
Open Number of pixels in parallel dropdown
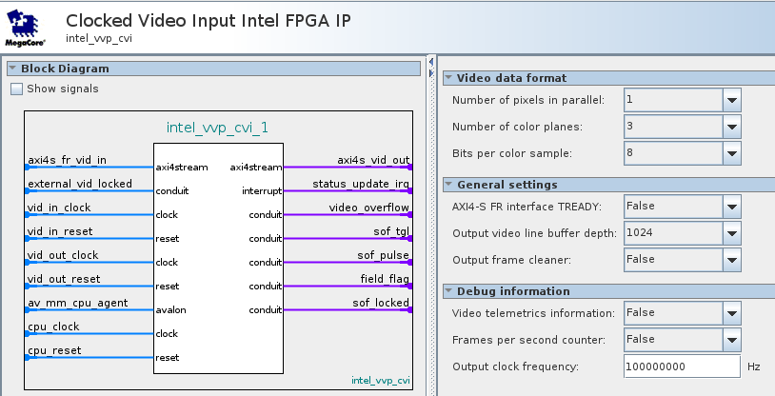click(731, 100)
